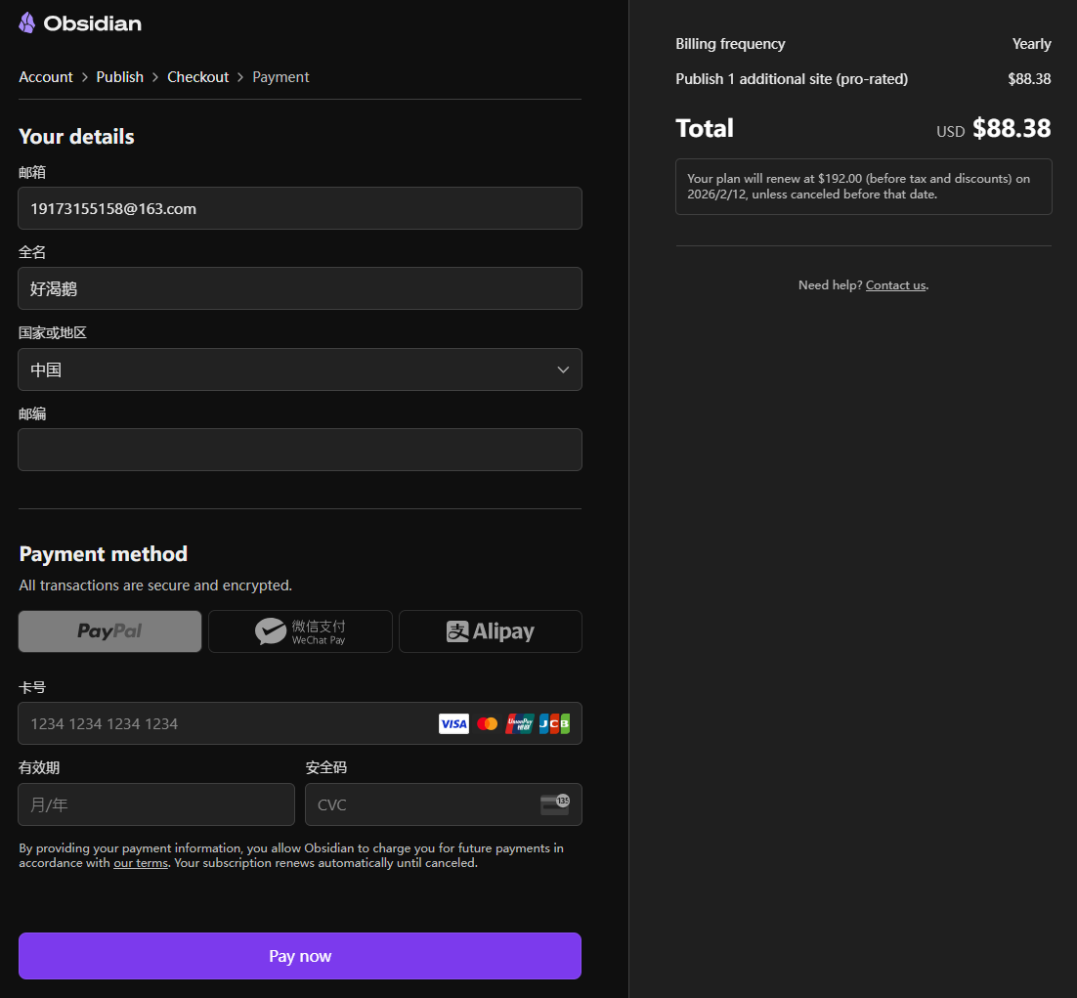This screenshot has height=998, width=1077.
Task: Focus the email input field
Action: click(x=300, y=208)
